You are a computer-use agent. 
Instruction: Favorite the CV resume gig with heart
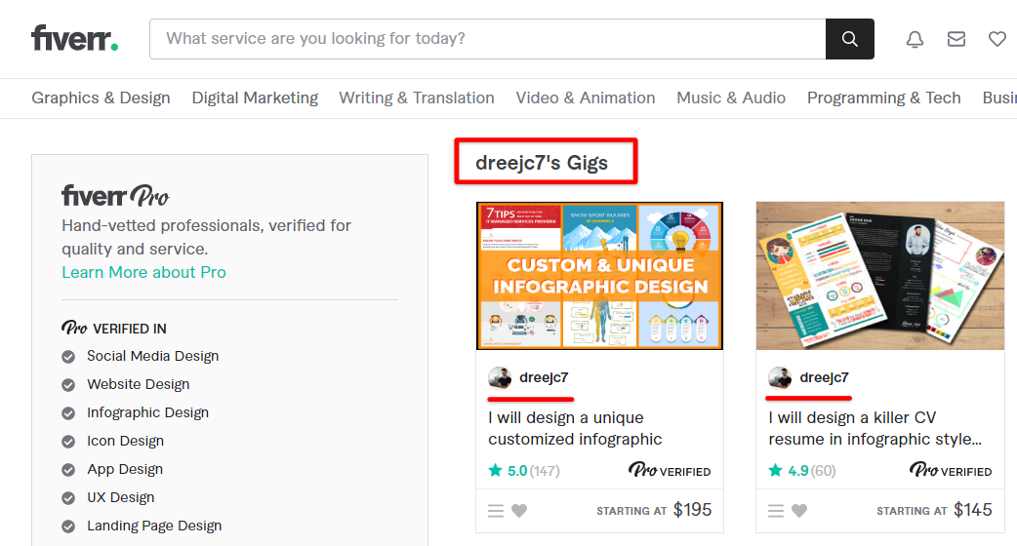pyautogui.click(x=799, y=511)
